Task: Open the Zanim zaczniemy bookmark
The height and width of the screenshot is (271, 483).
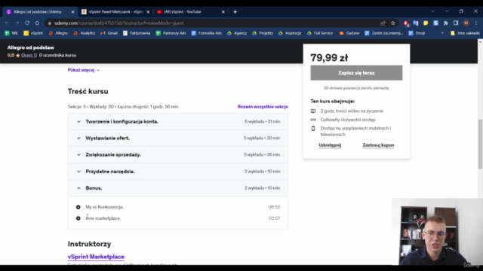Action: click(x=384, y=33)
